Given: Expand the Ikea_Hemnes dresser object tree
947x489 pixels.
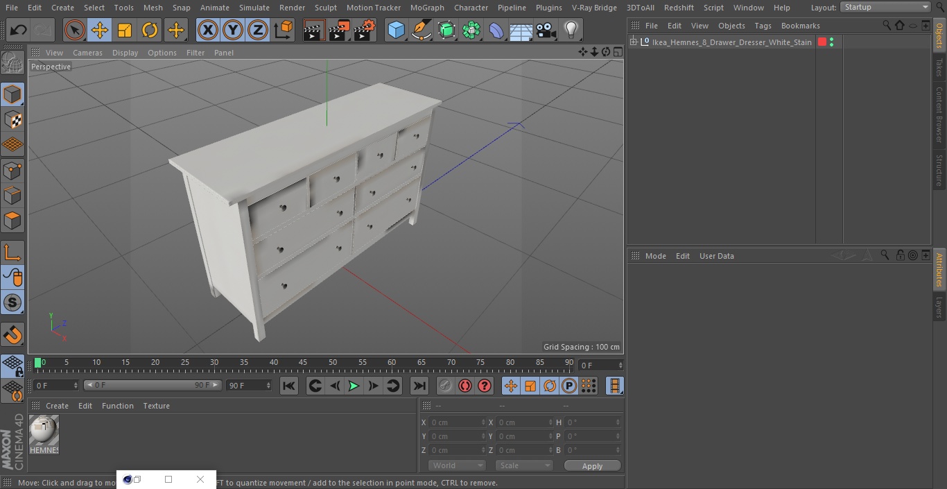Looking at the screenshot, I should (633, 42).
